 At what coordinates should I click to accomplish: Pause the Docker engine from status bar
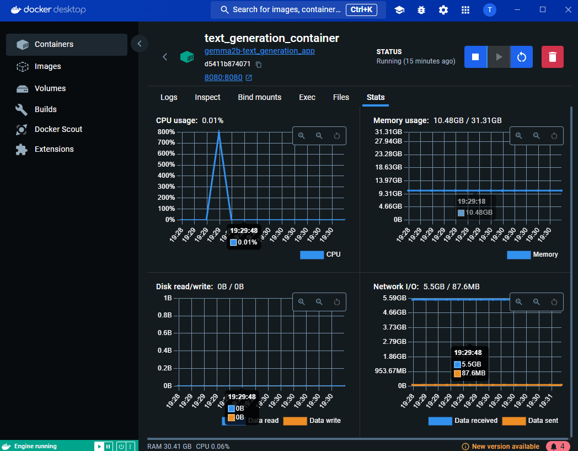tap(108, 447)
